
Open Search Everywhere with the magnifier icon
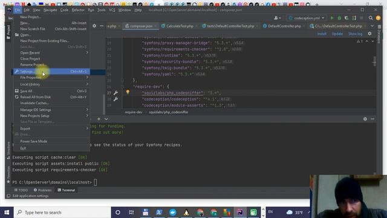point(371,18)
